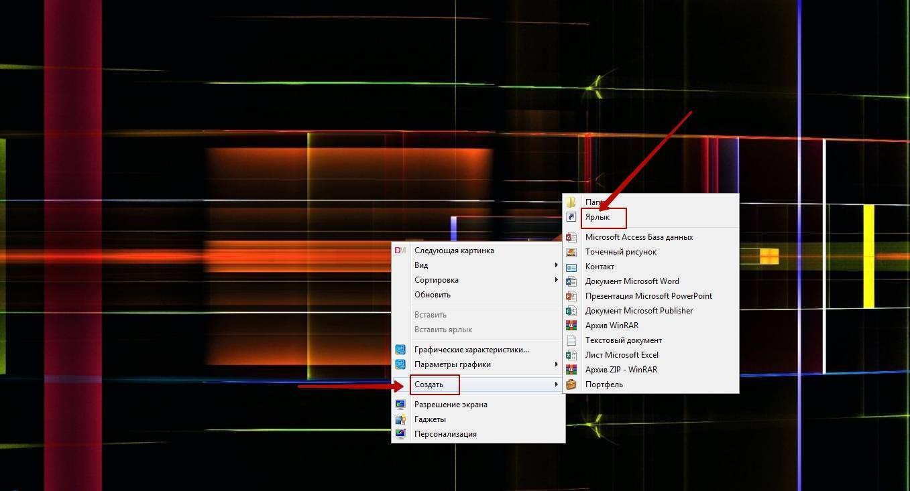
Task: Expand the Сортировка submenu arrow
Action: (x=556, y=280)
